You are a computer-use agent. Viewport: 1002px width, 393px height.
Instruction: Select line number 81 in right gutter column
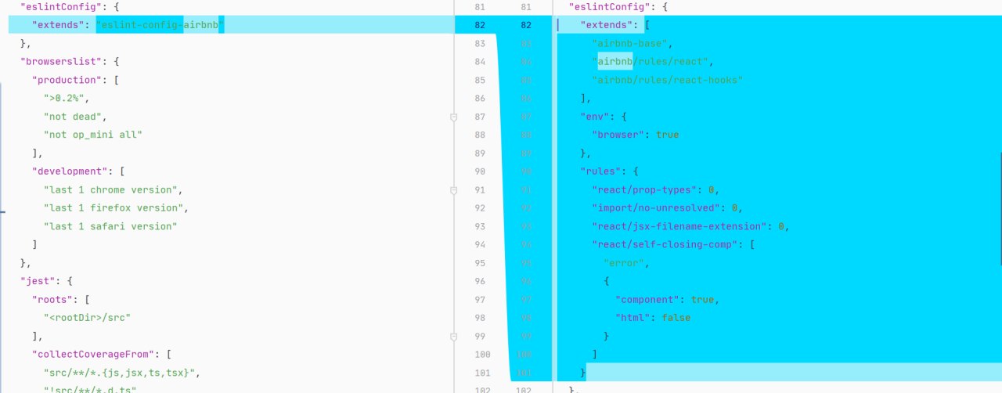tap(525, 7)
